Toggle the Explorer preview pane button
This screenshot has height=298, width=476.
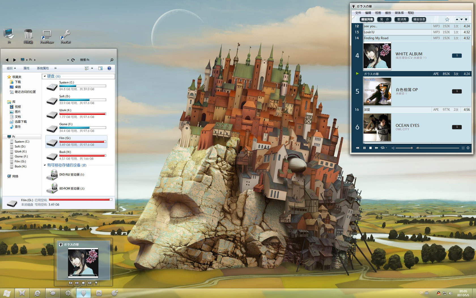100,68
